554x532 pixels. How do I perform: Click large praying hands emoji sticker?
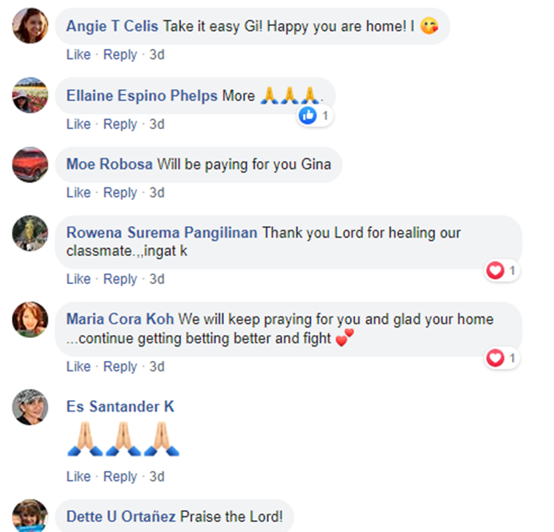(123, 439)
